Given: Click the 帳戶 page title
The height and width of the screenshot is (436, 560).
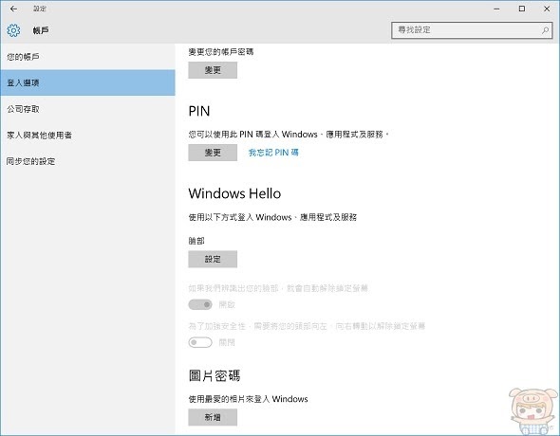Looking at the screenshot, I should coord(41,30).
